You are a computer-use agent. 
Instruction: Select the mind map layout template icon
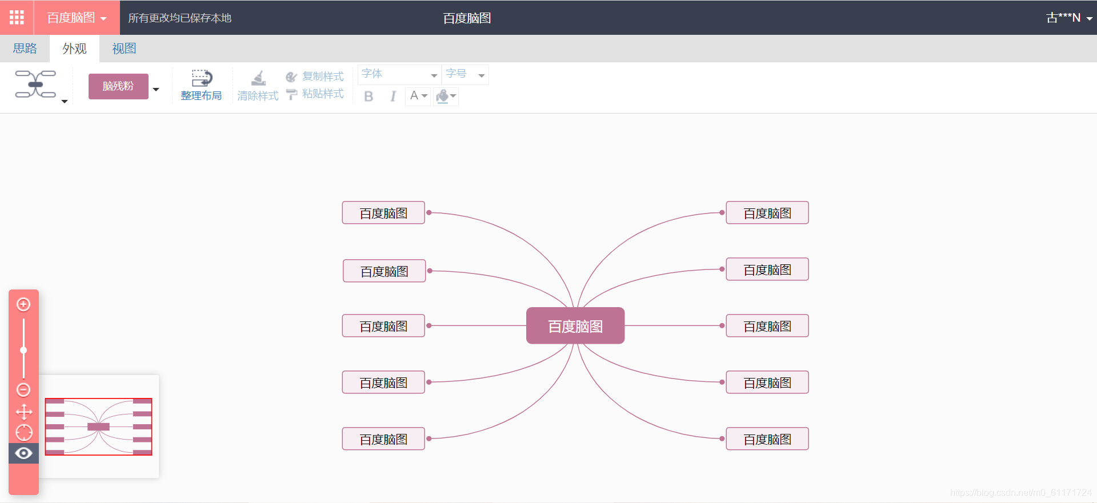tap(35, 84)
